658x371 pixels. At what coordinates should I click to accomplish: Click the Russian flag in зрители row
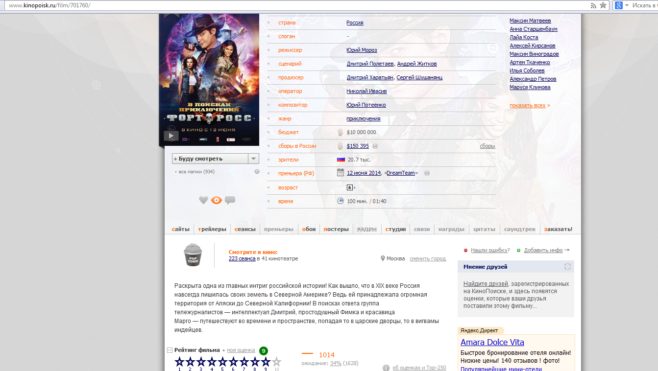pos(341,160)
